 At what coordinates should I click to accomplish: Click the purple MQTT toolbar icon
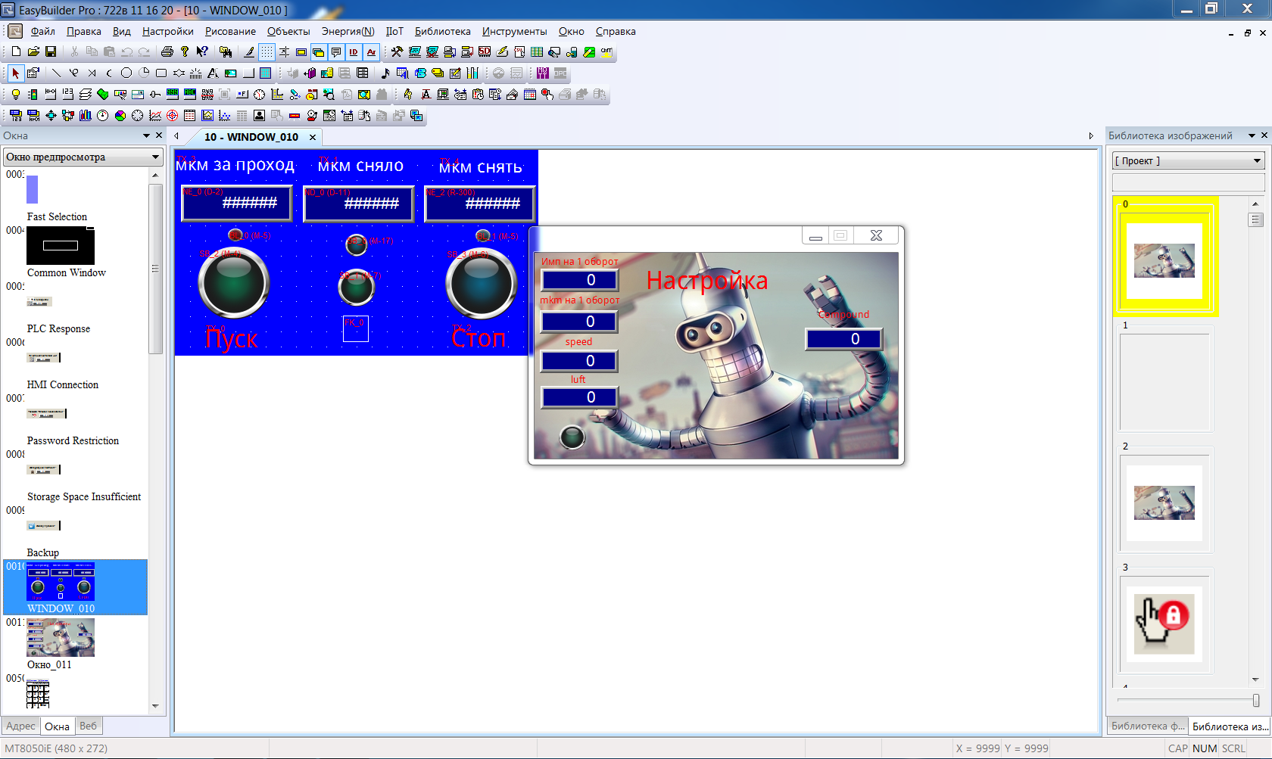pyautogui.click(x=543, y=73)
